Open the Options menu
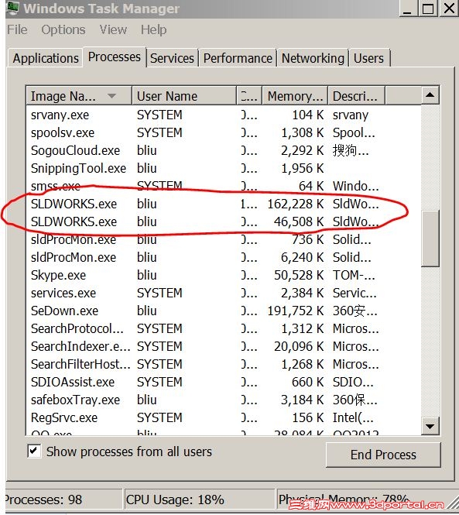 click(63, 29)
